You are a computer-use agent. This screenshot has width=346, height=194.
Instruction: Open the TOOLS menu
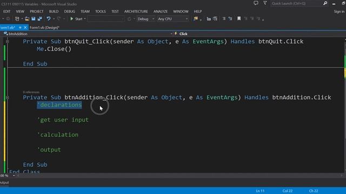point(101,11)
